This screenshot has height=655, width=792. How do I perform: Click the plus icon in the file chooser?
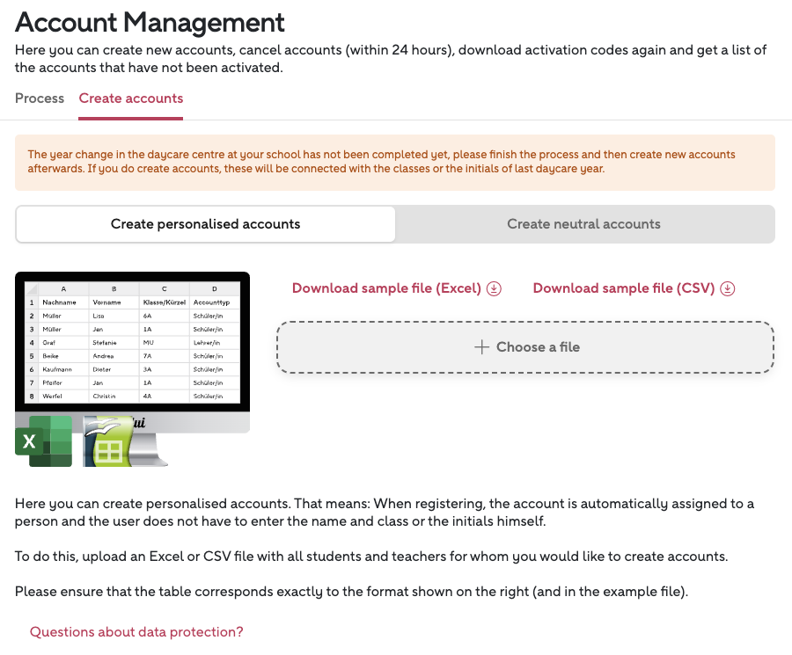coord(481,347)
